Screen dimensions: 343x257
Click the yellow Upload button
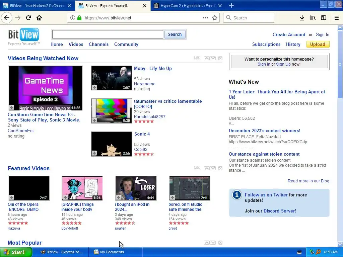[318, 44]
